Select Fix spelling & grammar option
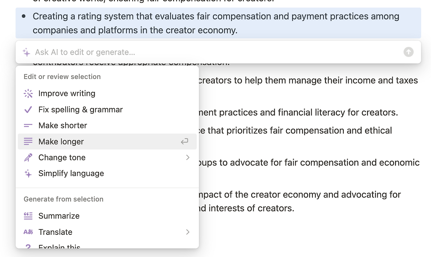 (80, 110)
